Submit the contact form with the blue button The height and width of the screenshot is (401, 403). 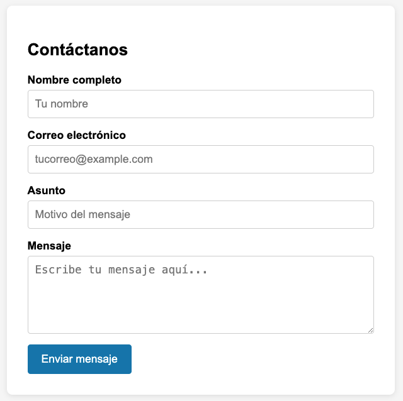click(x=79, y=359)
